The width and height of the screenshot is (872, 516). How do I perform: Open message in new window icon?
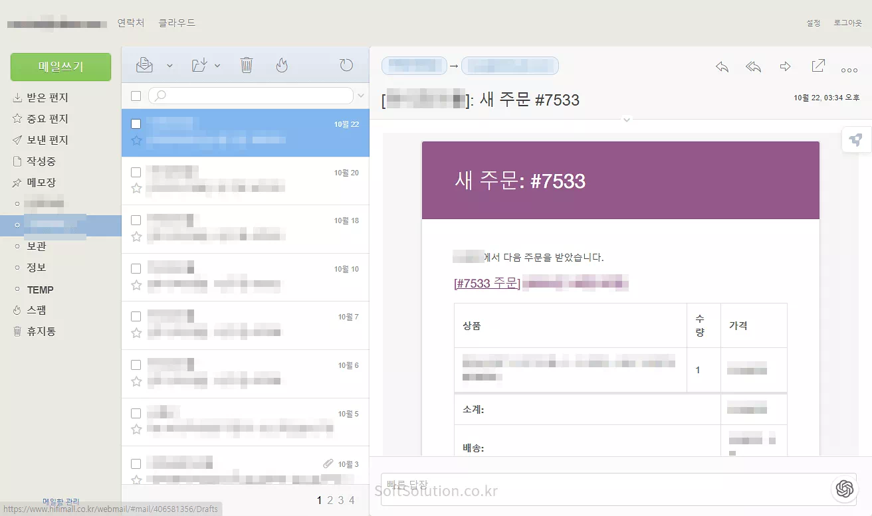(818, 66)
